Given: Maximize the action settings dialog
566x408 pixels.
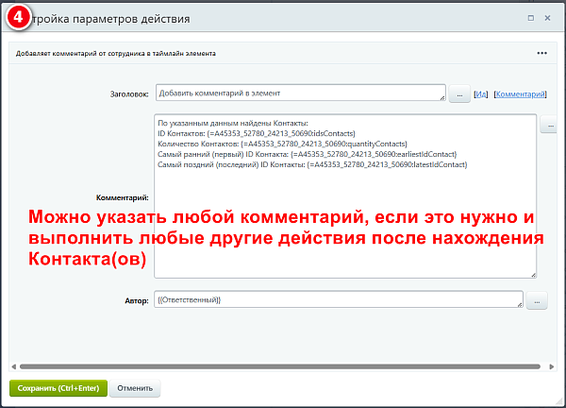Looking at the screenshot, I should click(530, 18).
